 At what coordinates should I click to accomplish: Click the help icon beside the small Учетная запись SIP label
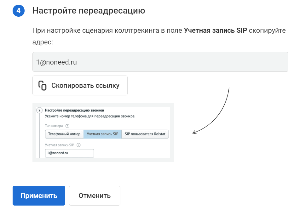point(78,145)
